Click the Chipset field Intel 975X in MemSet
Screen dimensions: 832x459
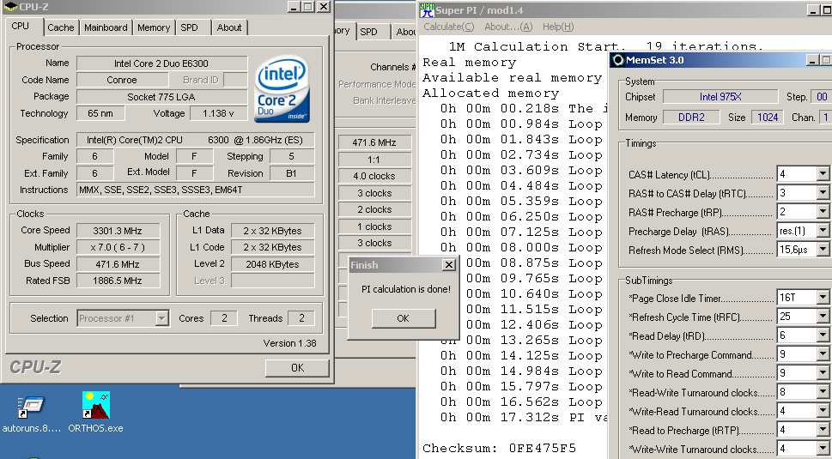[720, 97]
